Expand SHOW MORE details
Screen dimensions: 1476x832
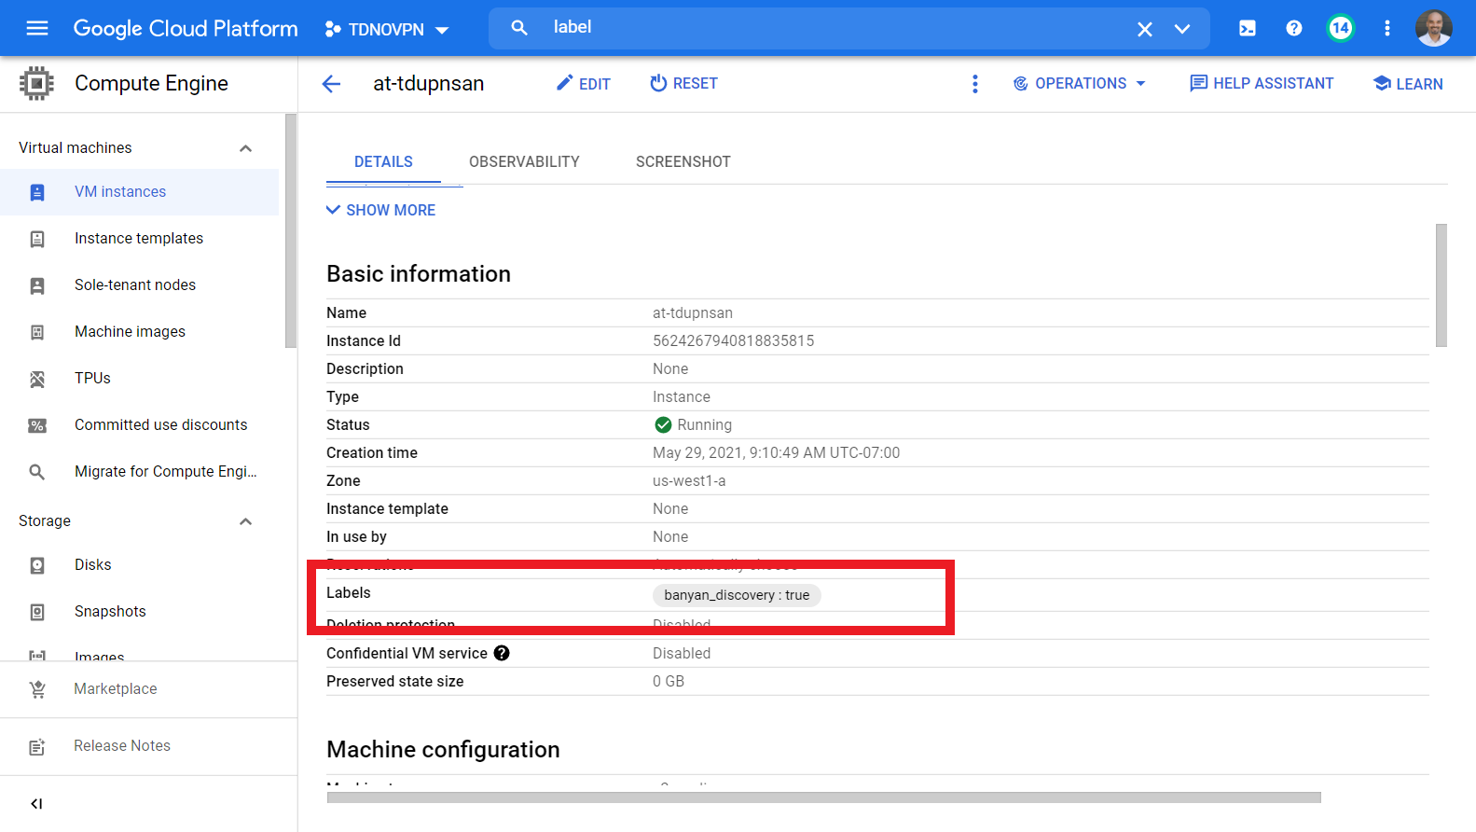(x=380, y=210)
